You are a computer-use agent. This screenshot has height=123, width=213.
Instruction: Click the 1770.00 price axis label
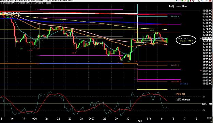click(207, 32)
